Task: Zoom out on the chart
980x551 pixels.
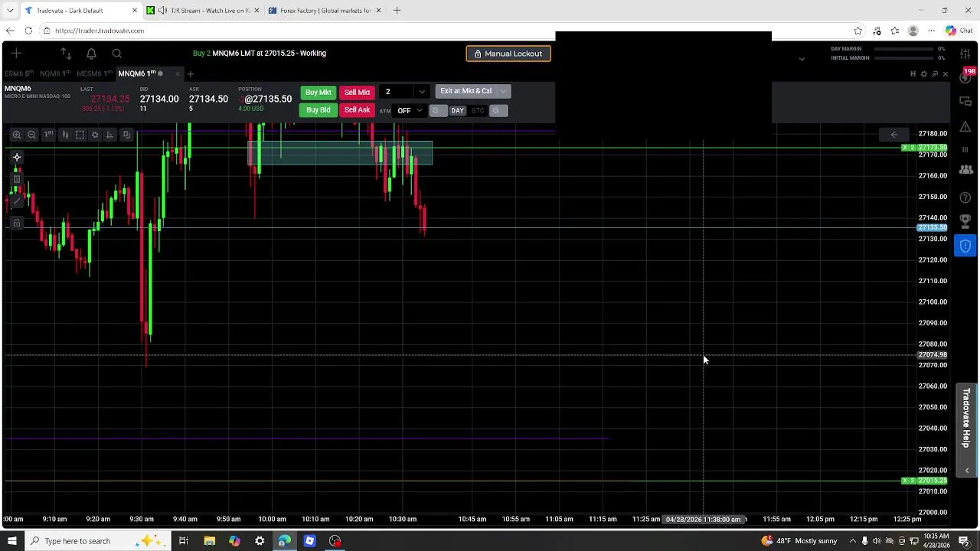Action: click(31, 135)
